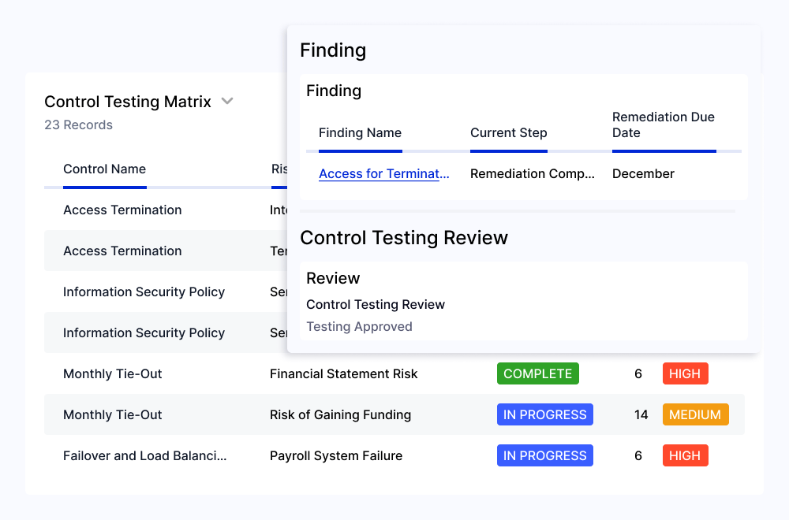Open the Access for Terminat... finding link
789x520 pixels.
click(384, 174)
